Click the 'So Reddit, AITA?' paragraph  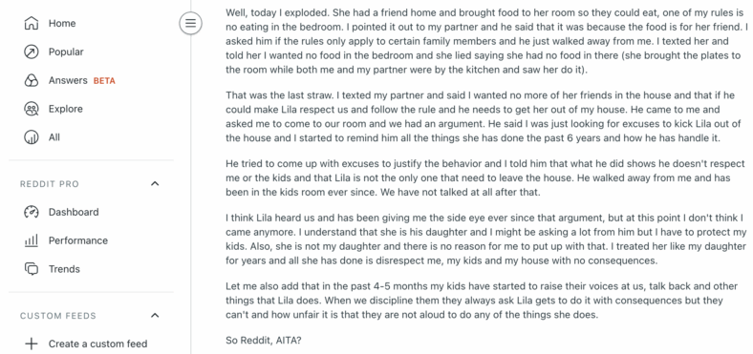264,341
